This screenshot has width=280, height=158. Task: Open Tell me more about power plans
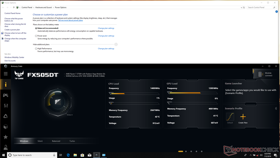click(x=70, y=21)
